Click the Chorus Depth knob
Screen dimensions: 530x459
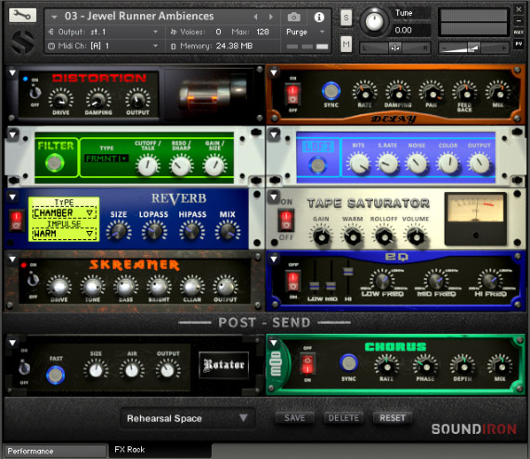point(463,366)
